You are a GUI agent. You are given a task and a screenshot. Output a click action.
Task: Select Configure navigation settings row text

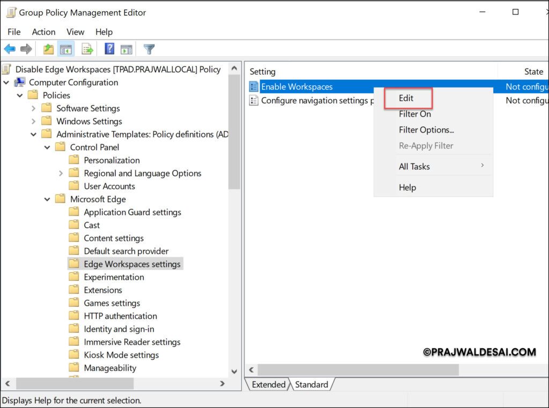pos(317,100)
